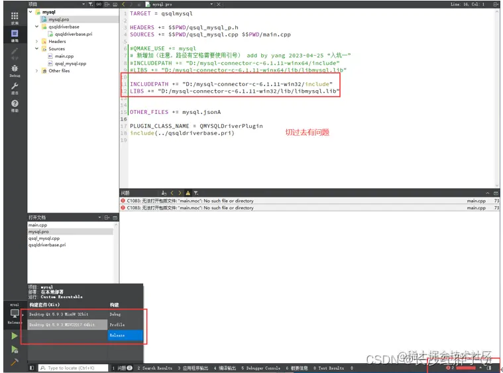Split the project sidebar panel
Viewport: 503px width, 373px height.
[107, 4]
